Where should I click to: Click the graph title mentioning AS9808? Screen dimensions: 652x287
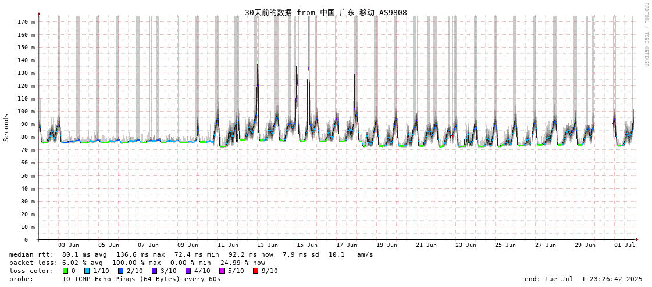[x=326, y=12]
